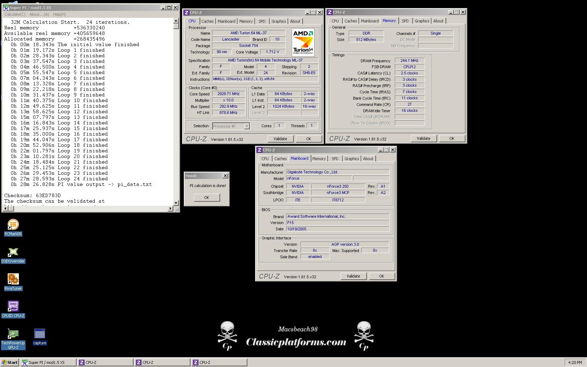The width and height of the screenshot is (587, 367).
Task: Click Validate in the CPU-Z Mainboard window
Action: 353,276
